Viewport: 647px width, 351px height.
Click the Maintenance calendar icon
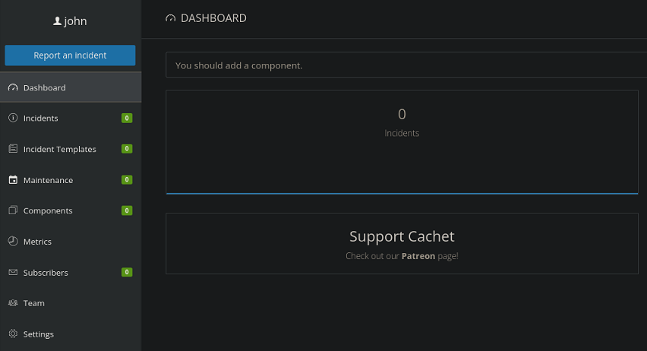(13, 180)
